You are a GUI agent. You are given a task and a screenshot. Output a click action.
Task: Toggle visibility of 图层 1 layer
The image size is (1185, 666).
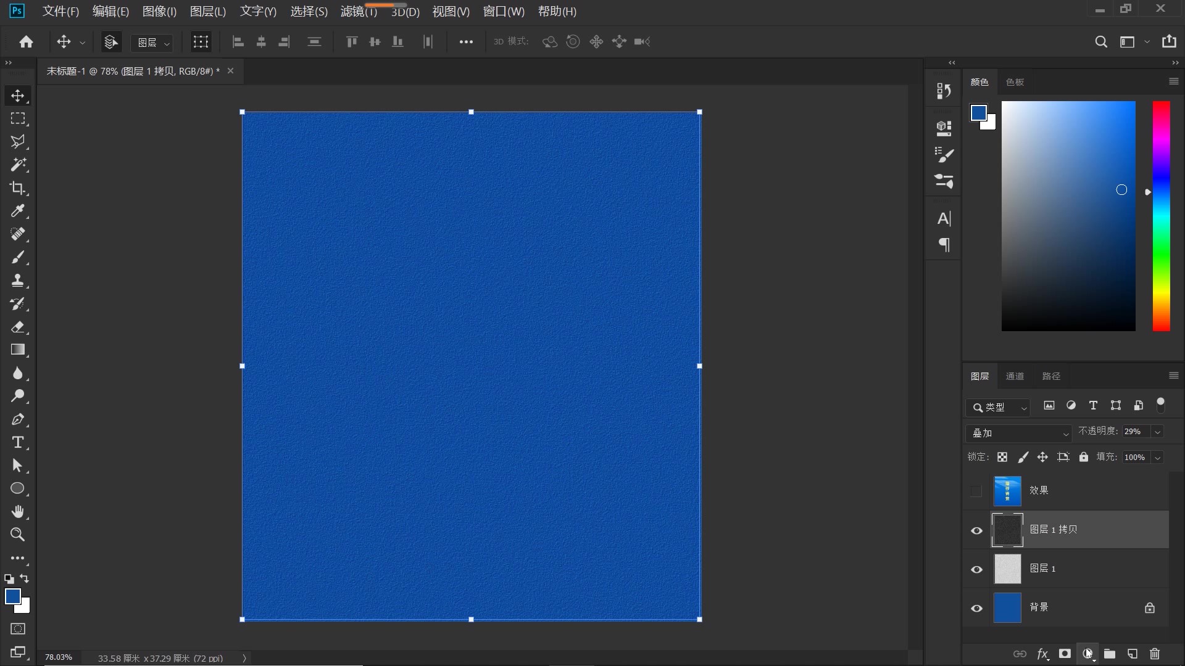pos(976,569)
